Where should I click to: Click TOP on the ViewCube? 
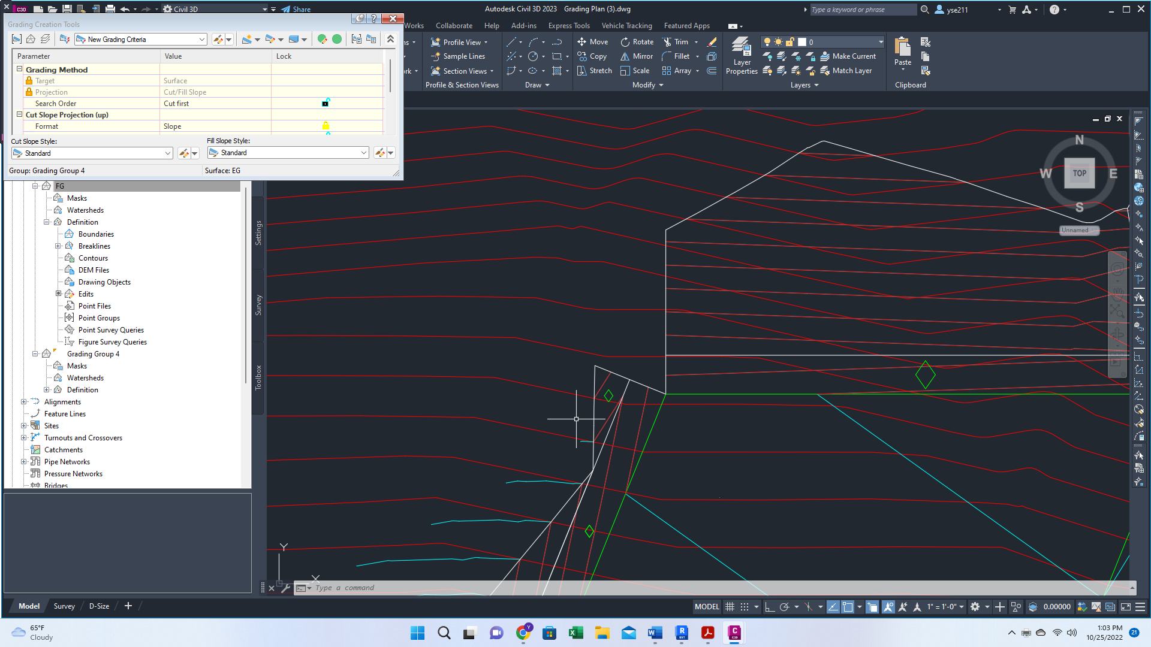[x=1079, y=173]
